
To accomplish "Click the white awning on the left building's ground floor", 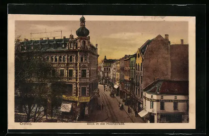I will pyautogui.click(x=66, y=107).
